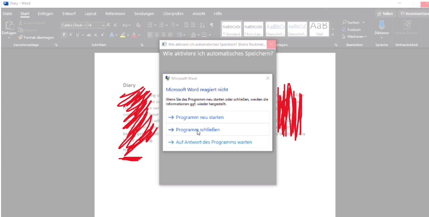Click the Diktieren microphone icon
429x217 pixels.
tap(382, 25)
